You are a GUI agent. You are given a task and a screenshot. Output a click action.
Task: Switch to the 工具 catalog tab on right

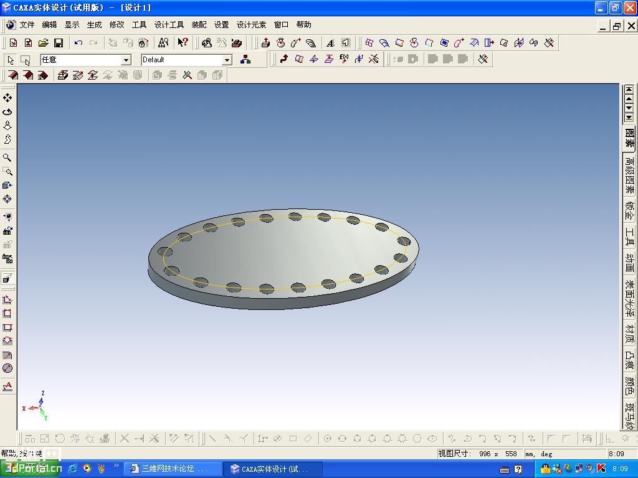pos(629,237)
